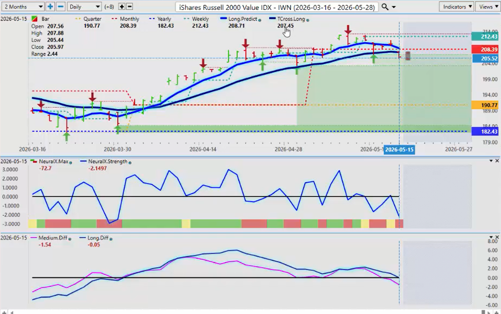Click the 2026-03-30 date axis label
Image resolution: width=501 pixels, height=314 pixels.
117,149
